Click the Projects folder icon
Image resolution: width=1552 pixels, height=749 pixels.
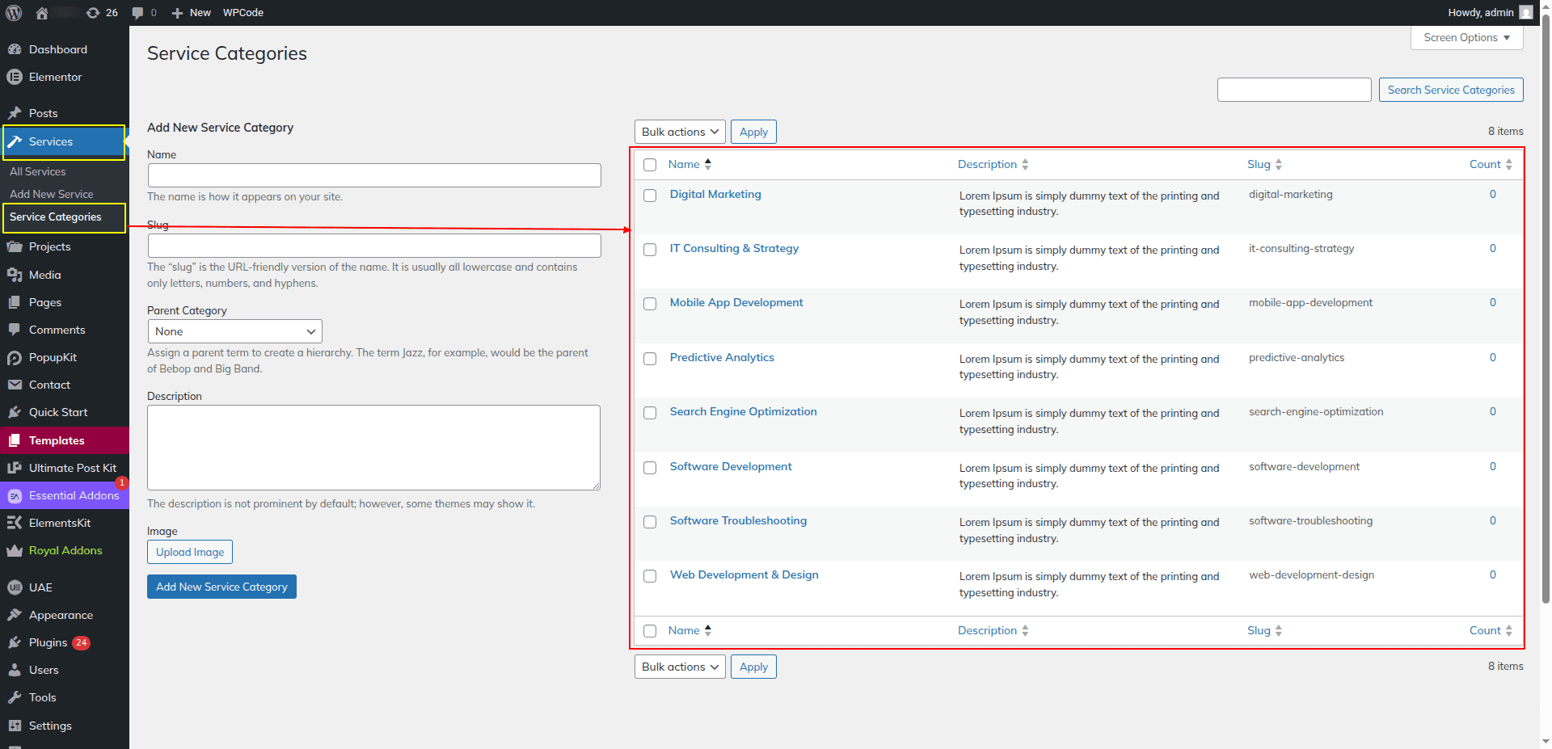(15, 246)
